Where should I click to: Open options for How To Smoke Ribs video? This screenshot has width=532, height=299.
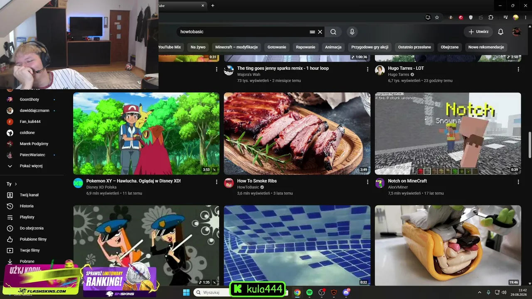(x=367, y=182)
